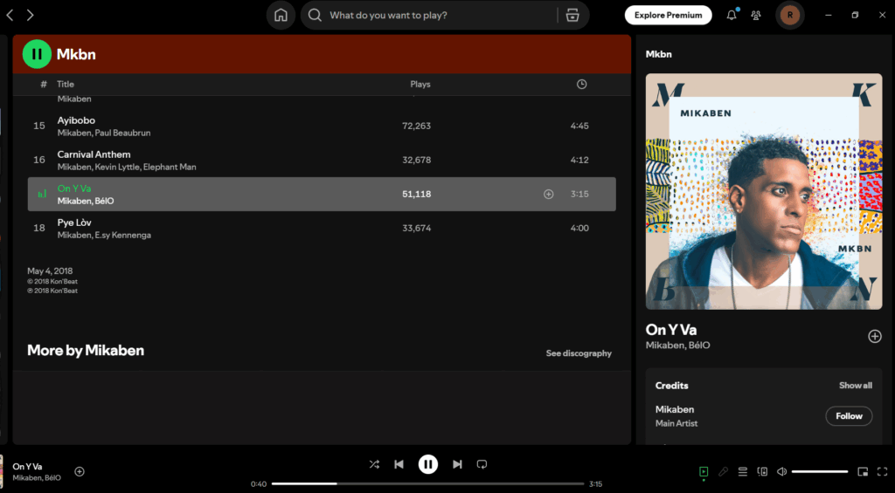Screen dimensions: 895x493
Task: Open Paul Beaubrun artist link
Action: coord(124,133)
